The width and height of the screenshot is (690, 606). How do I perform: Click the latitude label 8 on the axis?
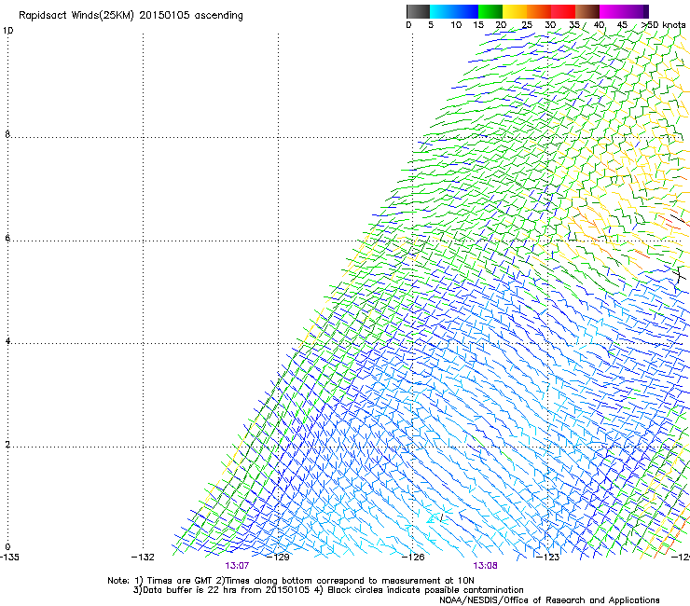tap(7, 134)
